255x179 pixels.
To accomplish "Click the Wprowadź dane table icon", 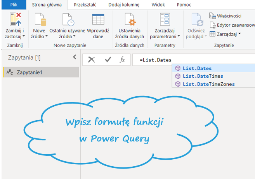I will tap(98, 19).
